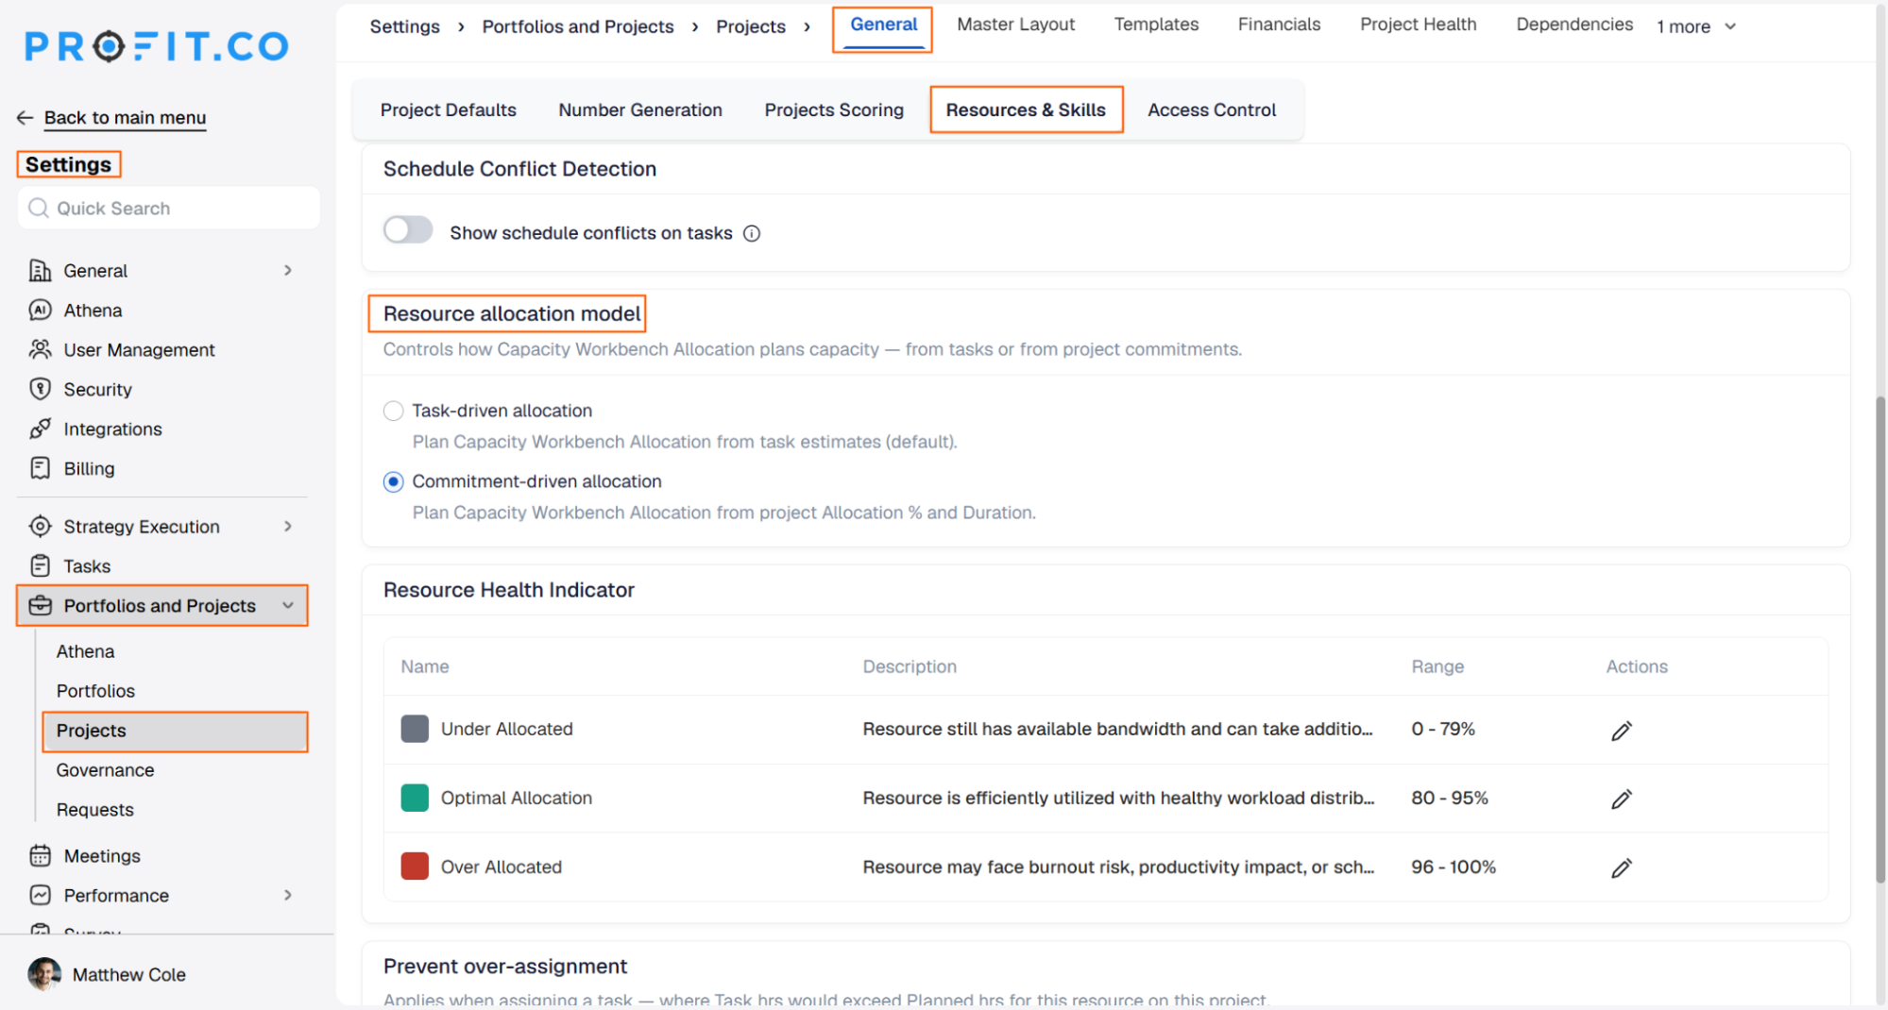Viewport: 1888px width, 1010px height.
Task: Open Governance under Portfolios and Projects
Action: point(105,770)
